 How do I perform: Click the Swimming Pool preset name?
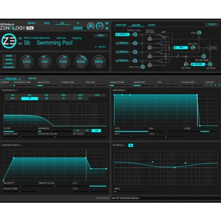tap(55, 43)
